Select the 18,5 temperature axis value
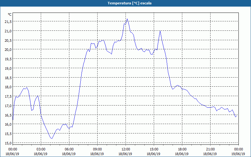Viewport: 251px width, 157px height. [8, 78]
